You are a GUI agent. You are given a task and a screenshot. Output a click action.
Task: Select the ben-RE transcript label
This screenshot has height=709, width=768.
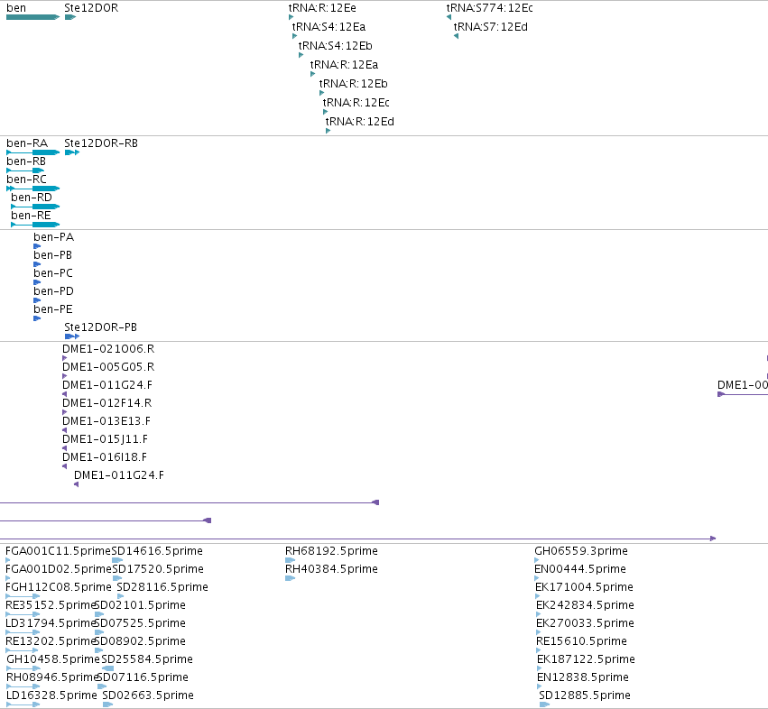tap(31, 216)
